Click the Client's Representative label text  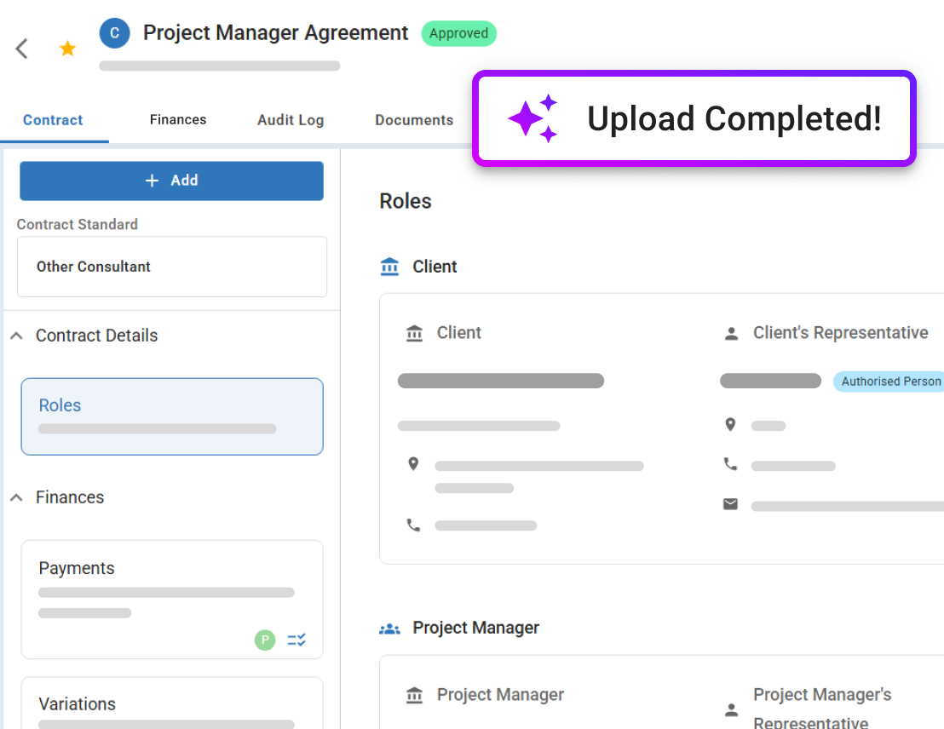840,333
